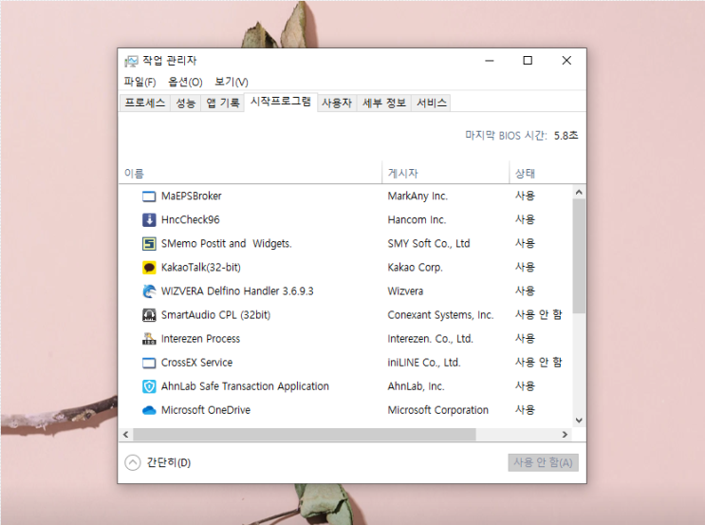Click the vertical scrollbar up arrow
705x525 pixels.
(x=579, y=192)
